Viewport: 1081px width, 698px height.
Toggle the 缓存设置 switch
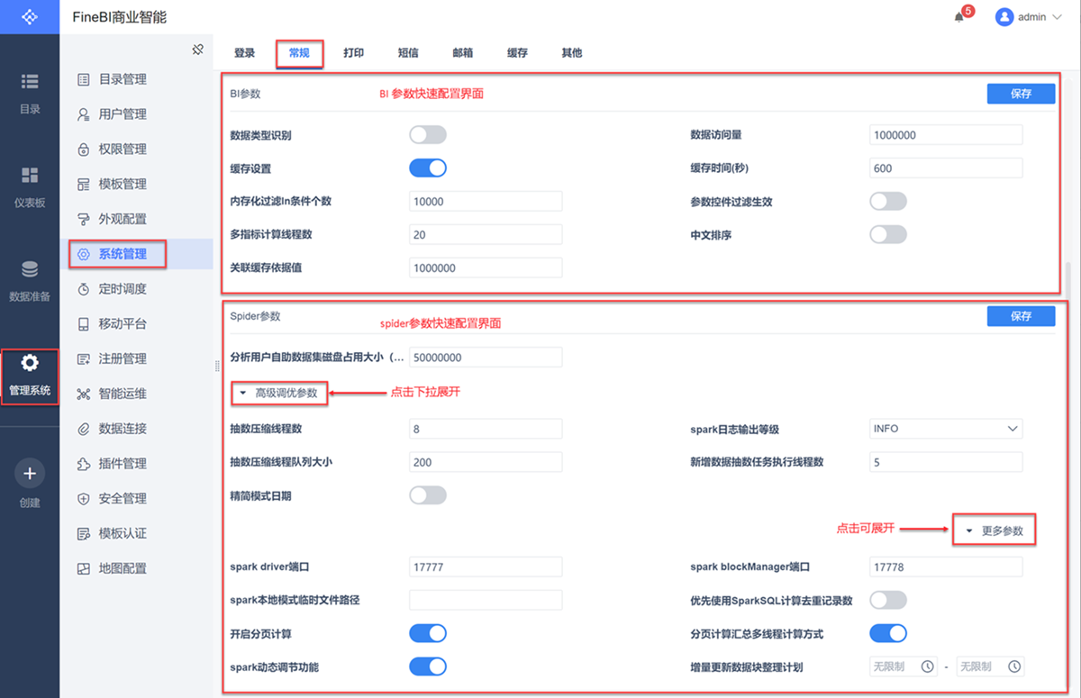click(428, 168)
